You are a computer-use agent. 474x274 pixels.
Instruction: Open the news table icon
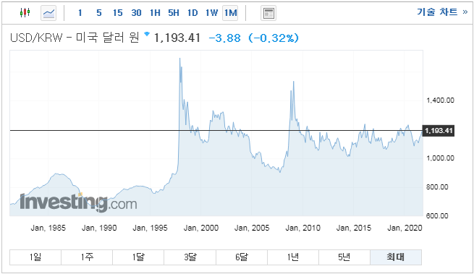pos(268,13)
